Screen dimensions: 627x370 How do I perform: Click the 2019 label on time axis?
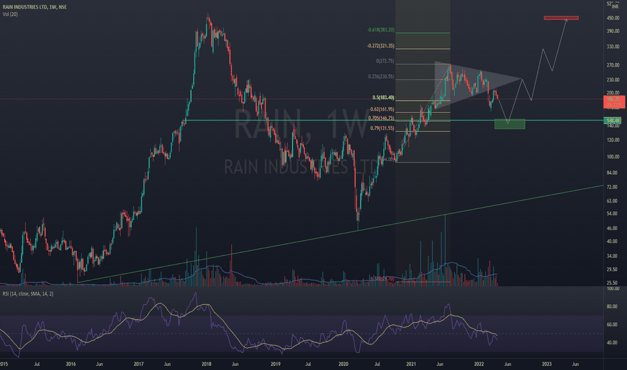click(276, 365)
